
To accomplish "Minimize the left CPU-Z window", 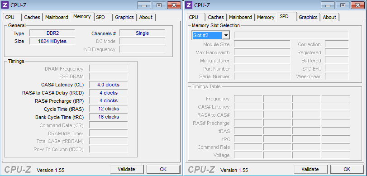I will (x=144, y=5).
